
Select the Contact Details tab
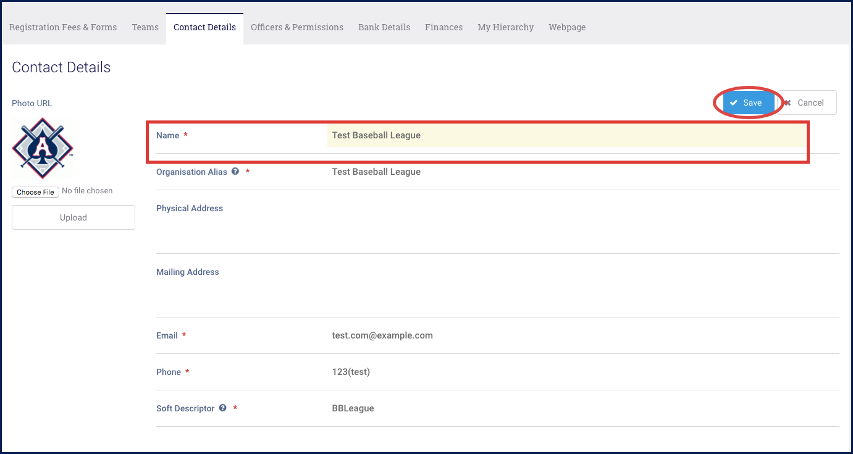[x=204, y=28]
